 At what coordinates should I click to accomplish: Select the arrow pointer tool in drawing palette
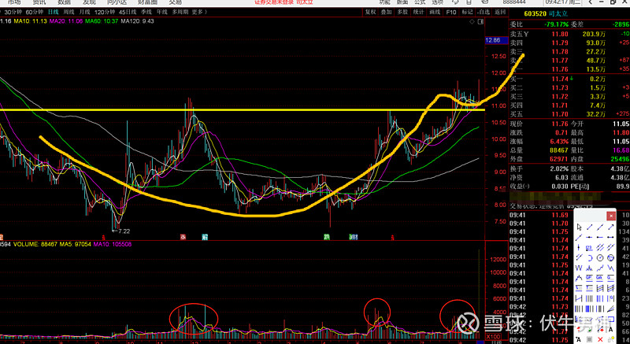580,227
